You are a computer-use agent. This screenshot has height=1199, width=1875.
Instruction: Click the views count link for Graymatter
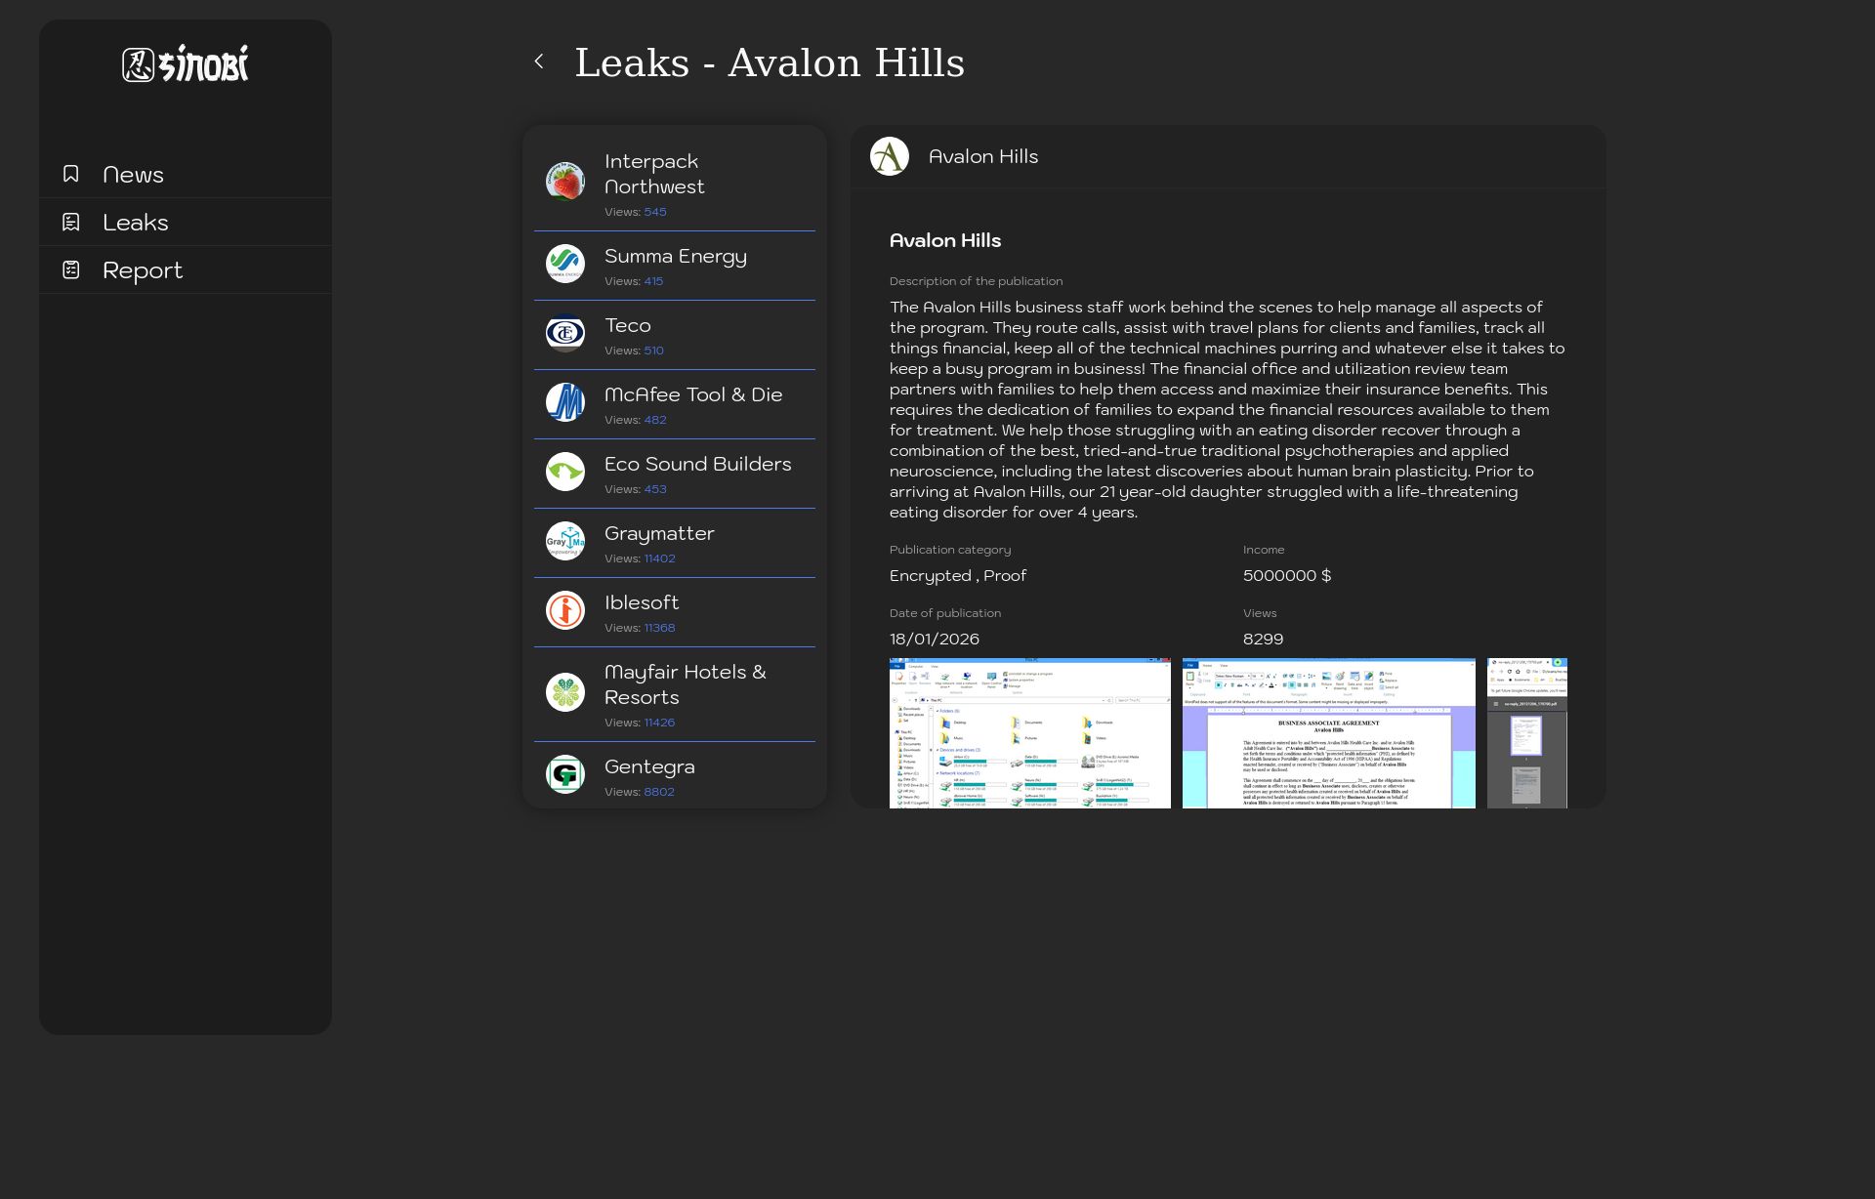point(659,558)
